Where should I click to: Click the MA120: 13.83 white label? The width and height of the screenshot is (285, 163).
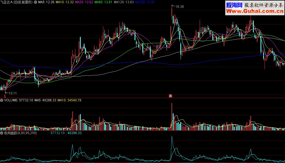point(124,2)
